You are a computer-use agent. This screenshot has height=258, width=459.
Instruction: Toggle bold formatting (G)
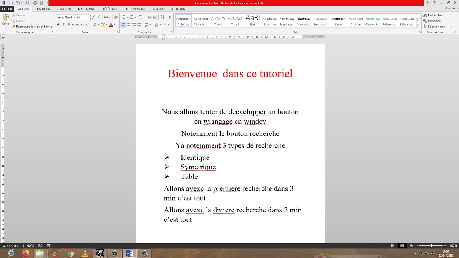click(58, 25)
